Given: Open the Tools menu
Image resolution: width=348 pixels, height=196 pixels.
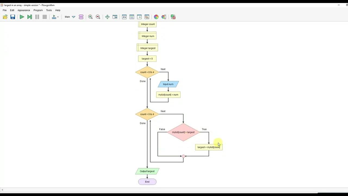Looking at the screenshot, I should pyautogui.click(x=49, y=10).
